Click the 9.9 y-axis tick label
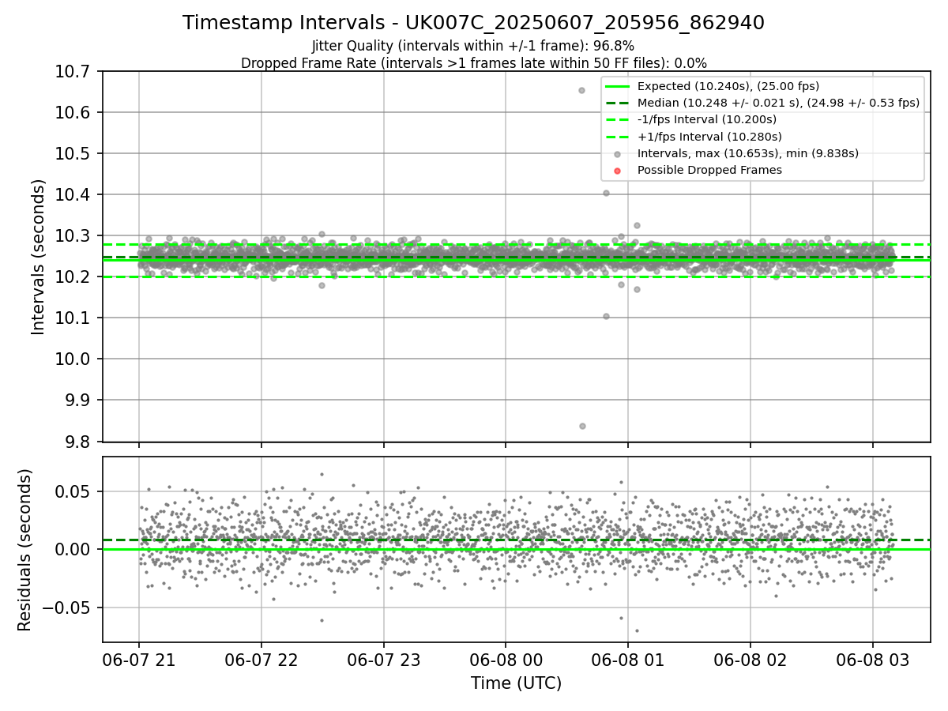This screenshot has width=948, height=711. click(x=77, y=401)
